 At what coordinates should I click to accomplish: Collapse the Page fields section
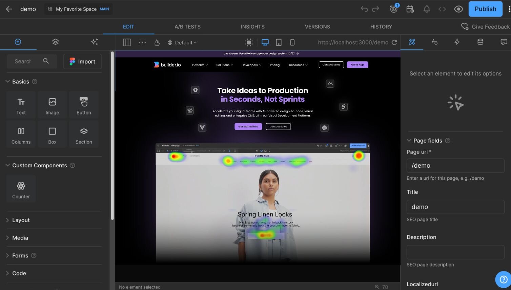(x=409, y=140)
